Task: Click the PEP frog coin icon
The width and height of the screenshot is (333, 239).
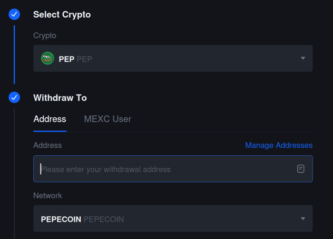Action: pyautogui.click(x=48, y=58)
